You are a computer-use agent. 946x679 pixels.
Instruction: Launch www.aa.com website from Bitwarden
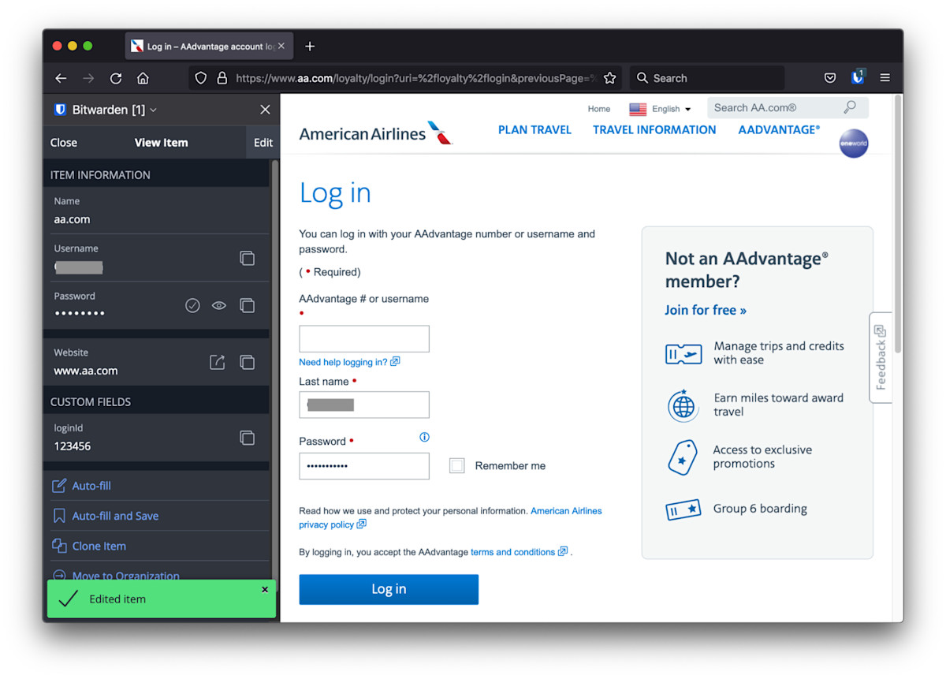coord(217,362)
